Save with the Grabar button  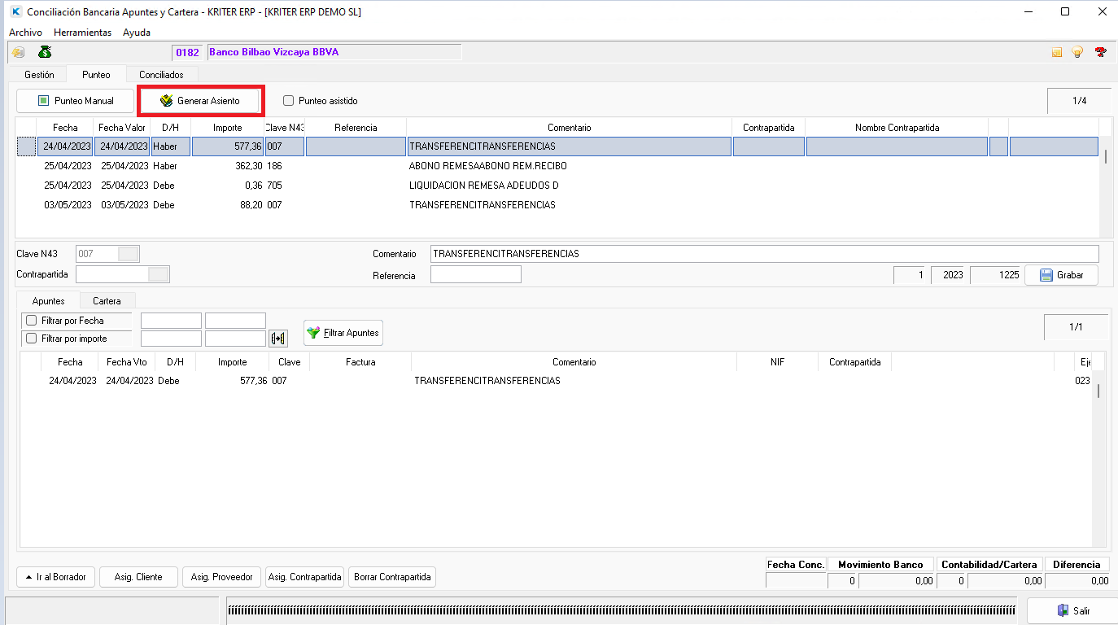(1061, 275)
